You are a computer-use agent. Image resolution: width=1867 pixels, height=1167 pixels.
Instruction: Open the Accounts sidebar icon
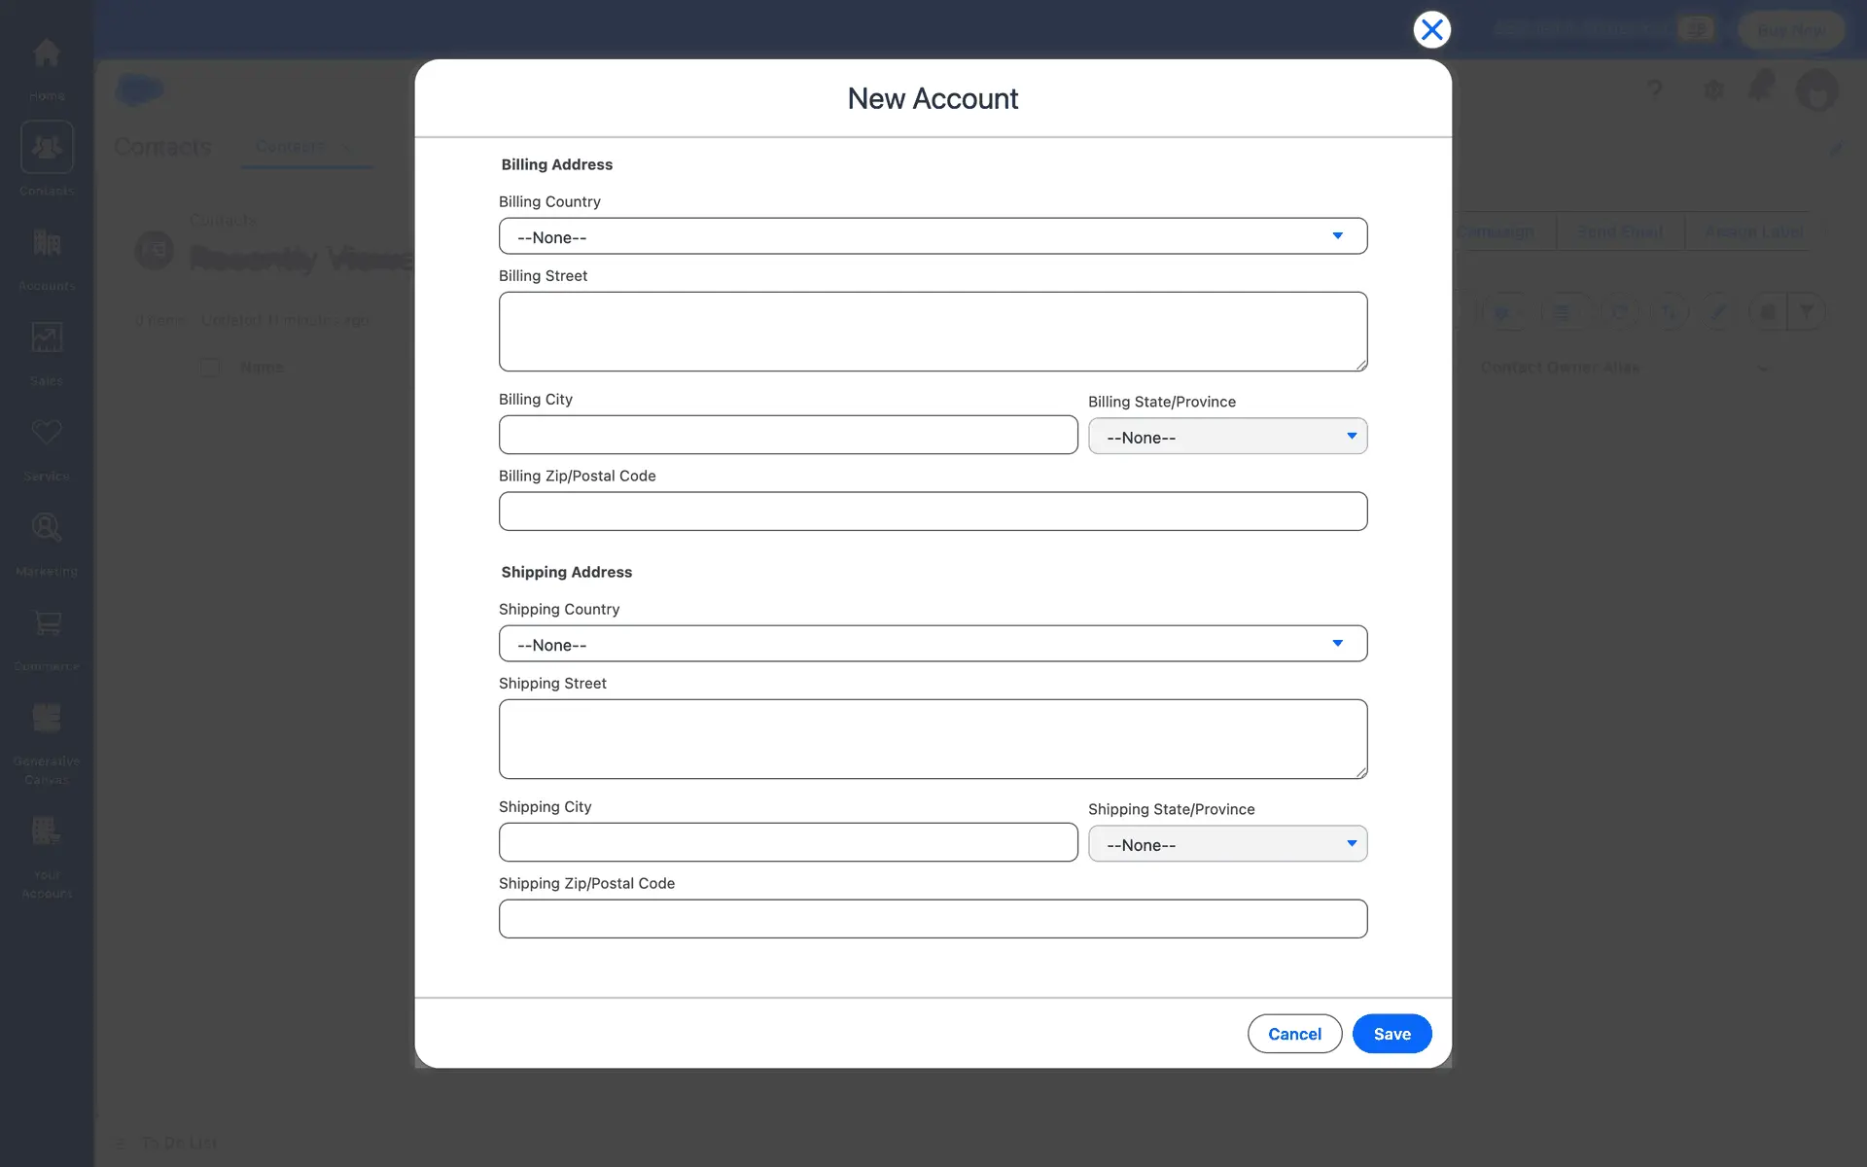[47, 243]
